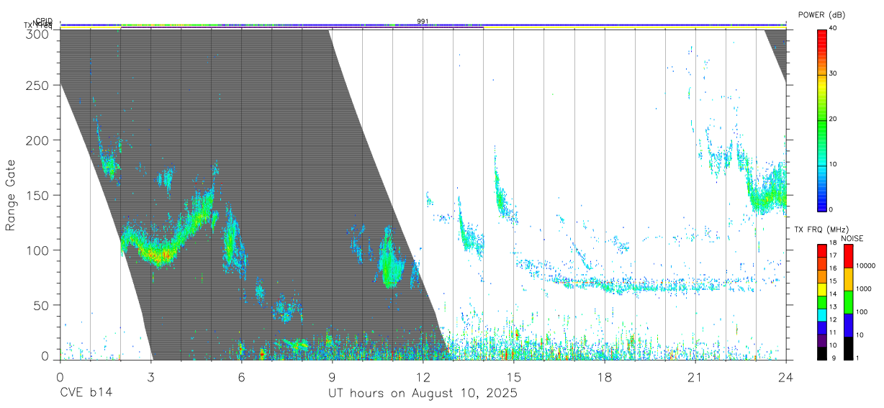Click the UT hours on August 10, 2025 title
This screenshot has width=884, height=408.
(423, 394)
